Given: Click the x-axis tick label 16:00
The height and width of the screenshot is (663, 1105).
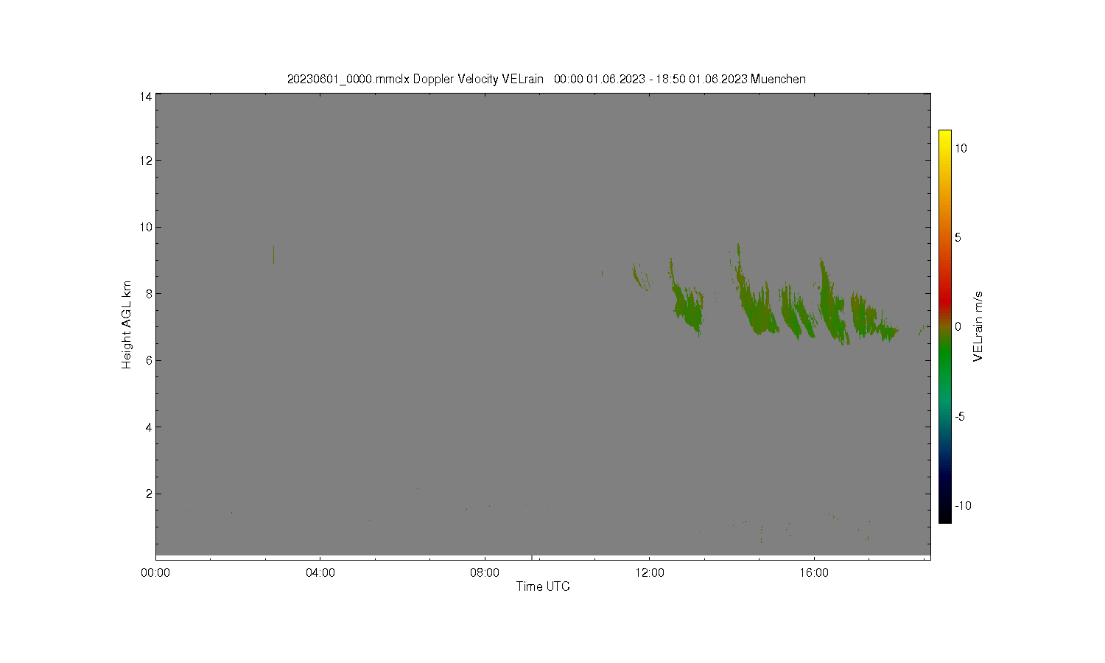Looking at the screenshot, I should (x=814, y=572).
